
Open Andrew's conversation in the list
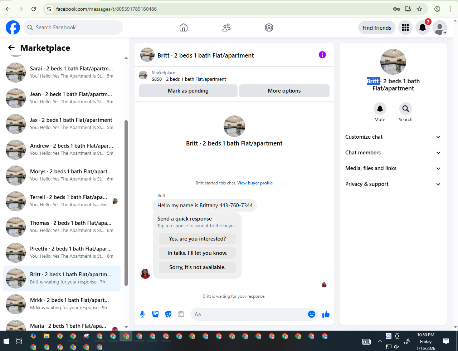click(x=62, y=149)
